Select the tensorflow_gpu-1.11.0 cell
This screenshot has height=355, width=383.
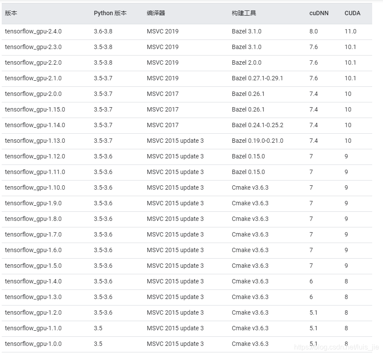pos(35,172)
